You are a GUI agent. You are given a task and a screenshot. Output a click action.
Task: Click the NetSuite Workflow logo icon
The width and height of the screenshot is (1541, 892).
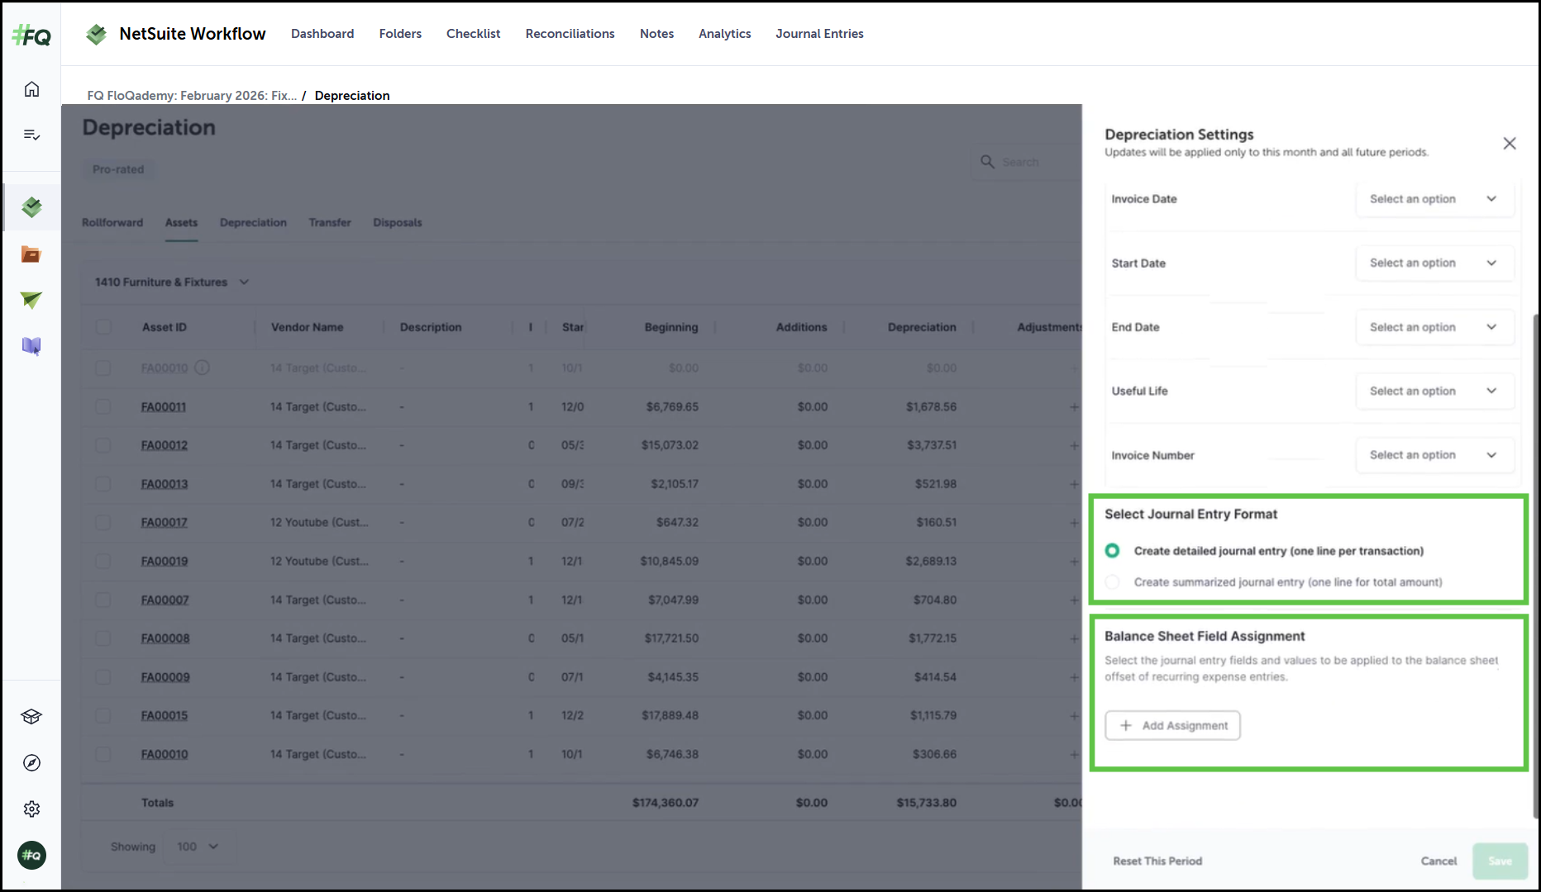[97, 34]
